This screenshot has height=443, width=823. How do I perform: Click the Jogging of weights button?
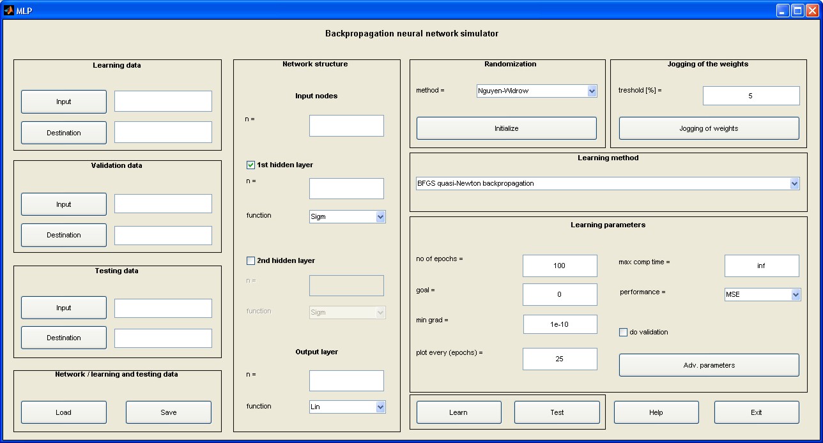pos(709,128)
